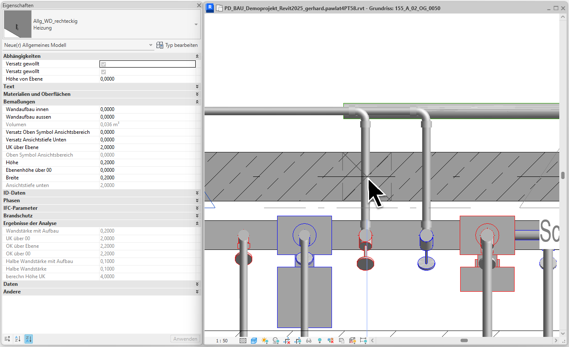Click the Eigenschaften panel title
This screenshot has height=347, width=569.
[17, 5]
